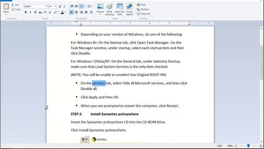Image resolution: width=264 pixels, height=149 pixels.
Task: Insert a Paint drawing
Action: pos(109,9)
